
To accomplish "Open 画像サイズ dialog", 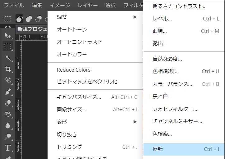I will [95, 109].
